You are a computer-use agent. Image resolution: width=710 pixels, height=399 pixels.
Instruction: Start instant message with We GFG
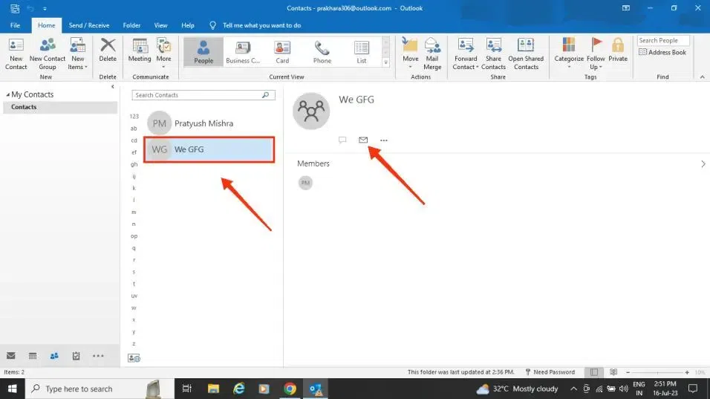click(x=342, y=140)
